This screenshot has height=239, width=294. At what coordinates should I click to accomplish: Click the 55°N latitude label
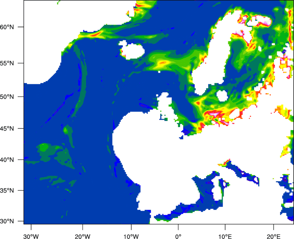point(7,63)
